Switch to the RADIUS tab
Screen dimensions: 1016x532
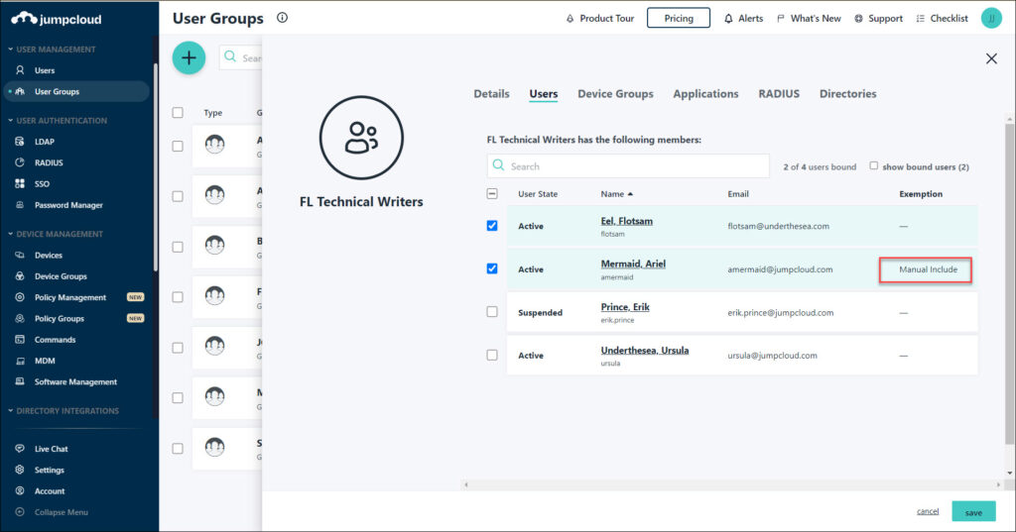point(779,94)
